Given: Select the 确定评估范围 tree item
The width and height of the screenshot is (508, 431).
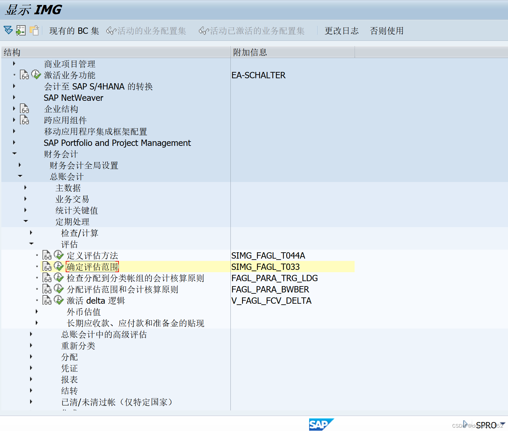Looking at the screenshot, I should tap(92, 267).
